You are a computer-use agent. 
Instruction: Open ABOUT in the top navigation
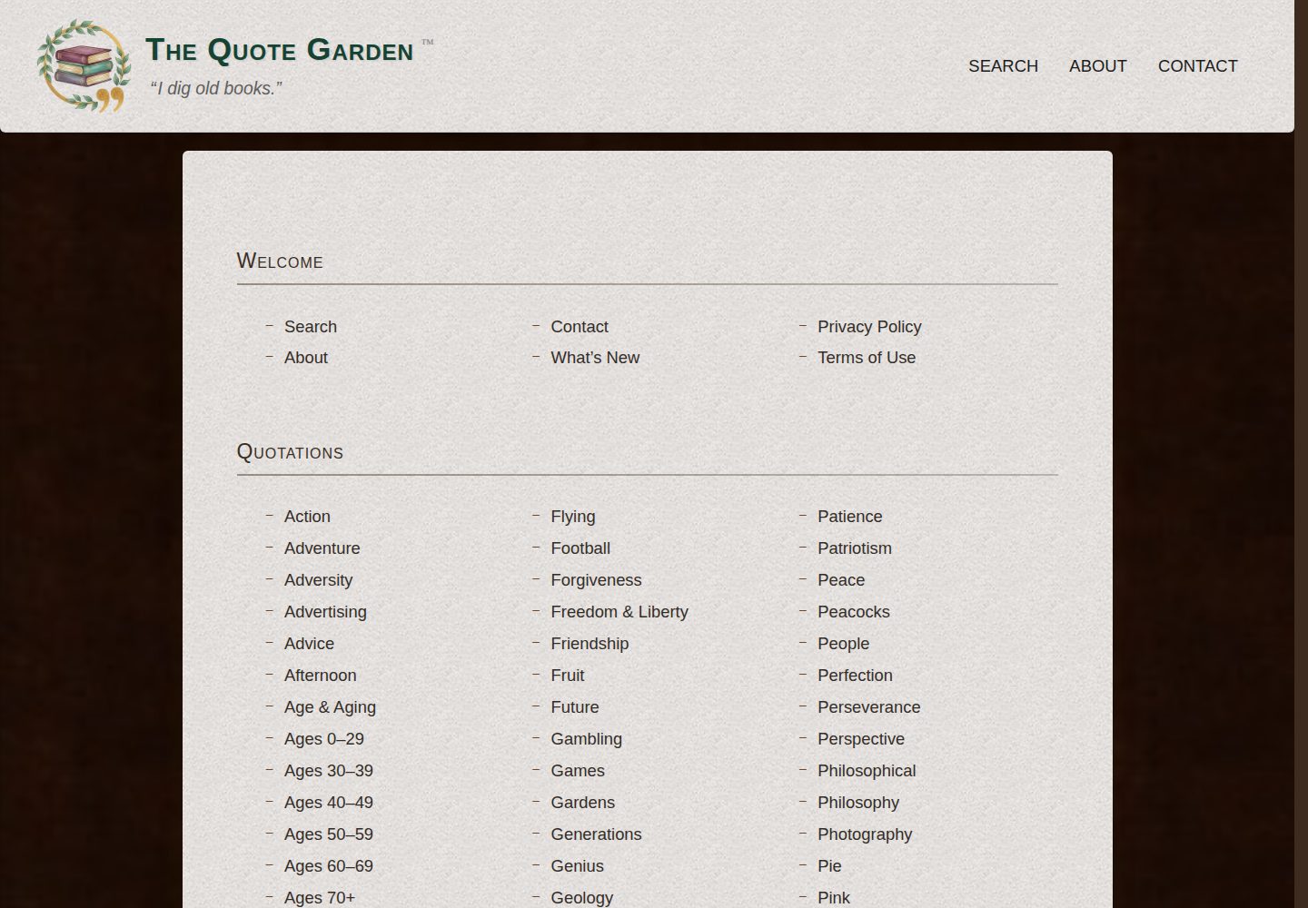(x=1097, y=66)
